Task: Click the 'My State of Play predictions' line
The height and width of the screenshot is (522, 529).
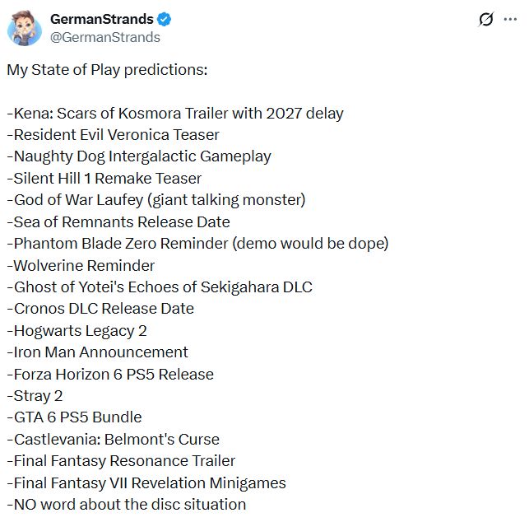Action: tap(107, 70)
